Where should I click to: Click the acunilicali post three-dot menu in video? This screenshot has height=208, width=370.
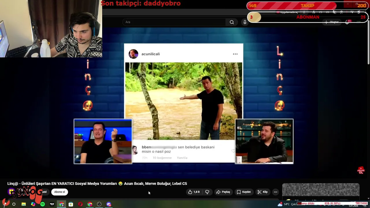point(235,54)
